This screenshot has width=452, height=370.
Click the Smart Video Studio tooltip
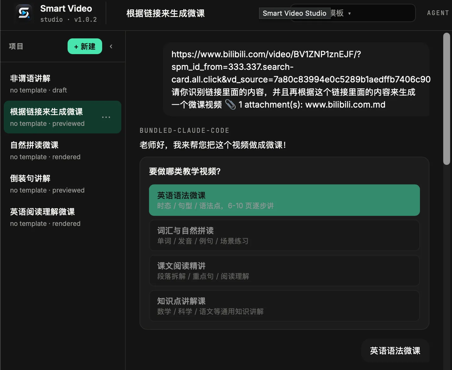click(x=295, y=13)
